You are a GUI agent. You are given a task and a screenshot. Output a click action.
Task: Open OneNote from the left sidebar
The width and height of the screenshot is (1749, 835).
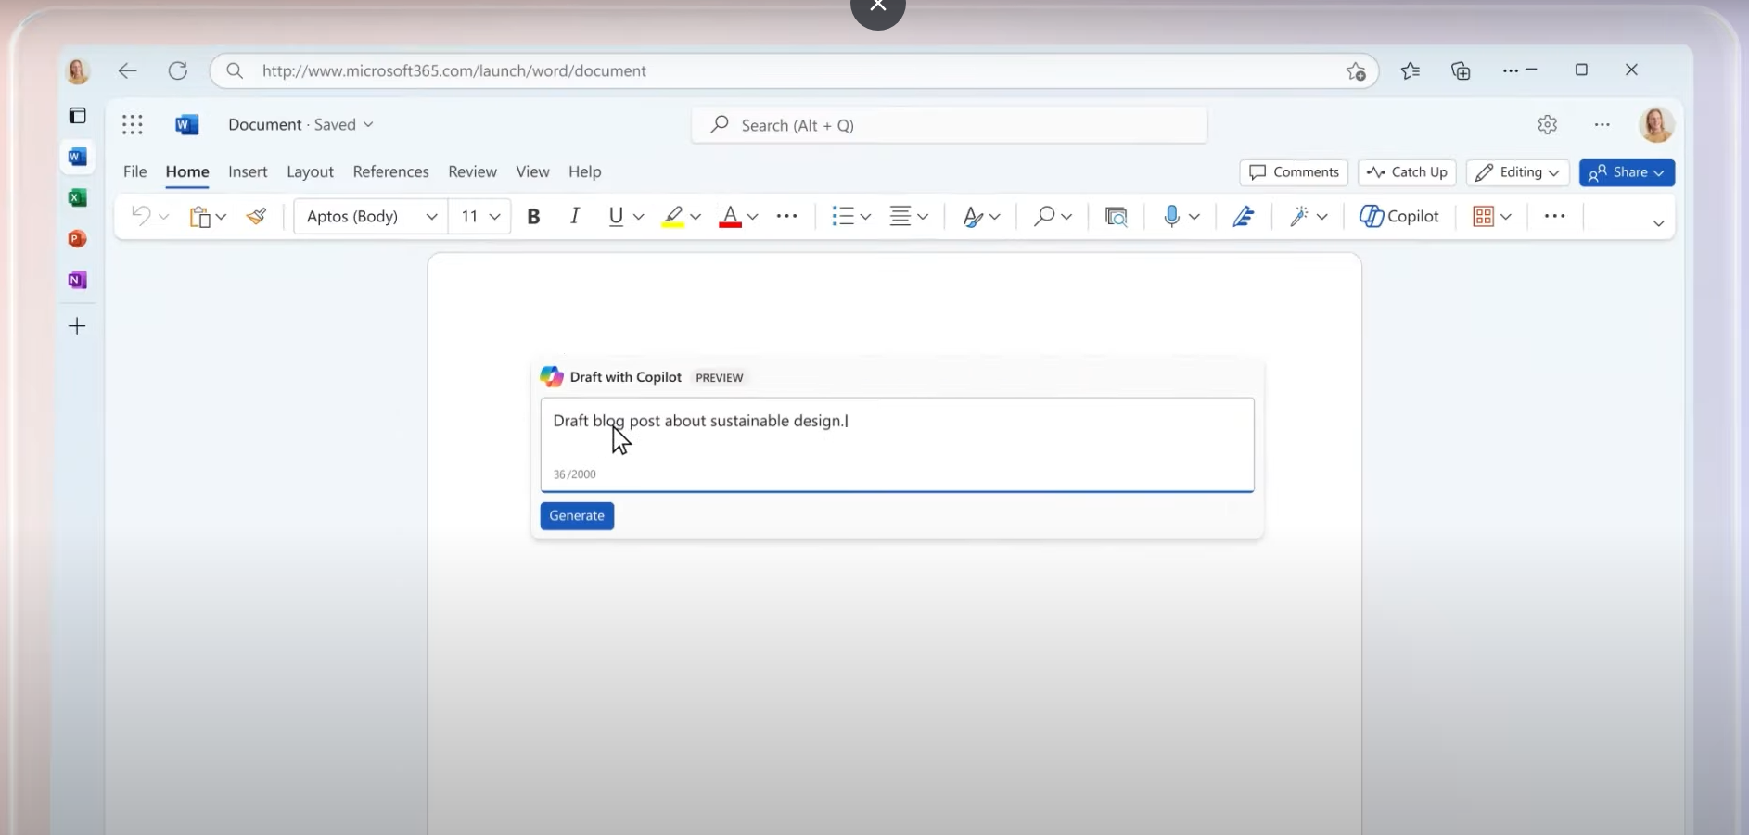tap(78, 280)
